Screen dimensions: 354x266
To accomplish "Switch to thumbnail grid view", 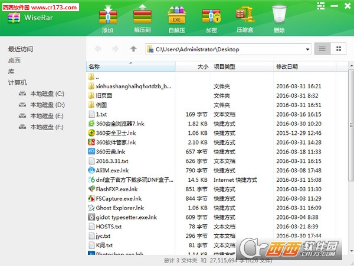I will click(x=338, y=49).
